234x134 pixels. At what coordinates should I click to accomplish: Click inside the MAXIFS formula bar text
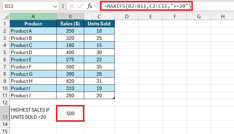[x=147, y=6]
